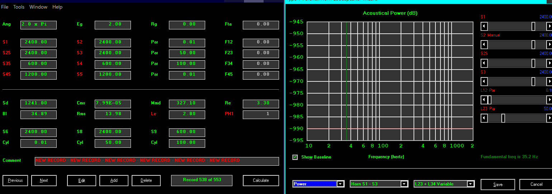The image size is (552, 194).
Task: Click the S3S input field with 600.00
Action: tap(38, 64)
